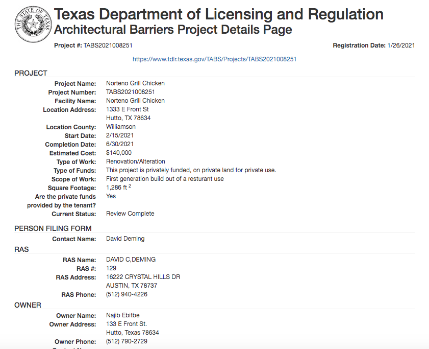The image size is (429, 349).
Task: Click the location street address 1333 E Front St
Action: tap(128, 109)
